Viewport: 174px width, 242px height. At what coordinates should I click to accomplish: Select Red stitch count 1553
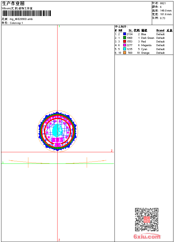[129, 42]
